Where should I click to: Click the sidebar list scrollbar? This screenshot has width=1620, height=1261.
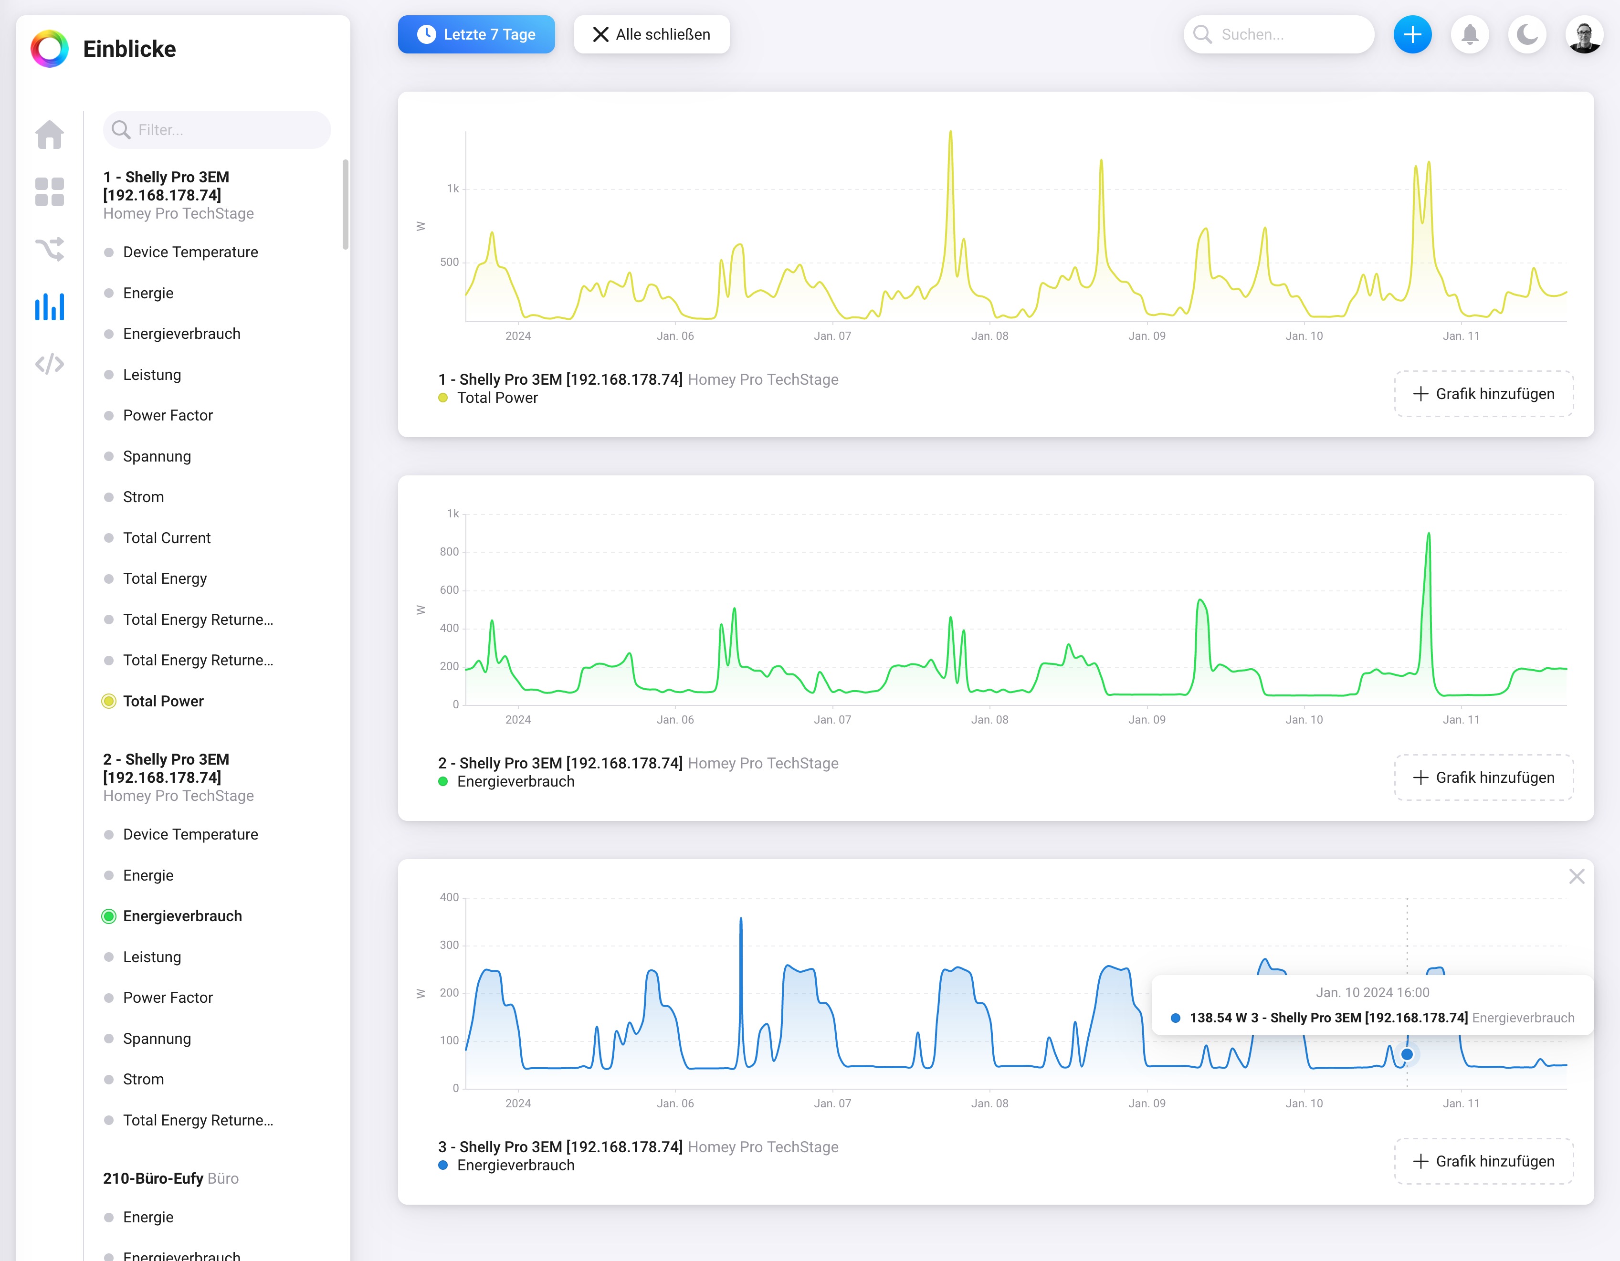click(x=345, y=205)
